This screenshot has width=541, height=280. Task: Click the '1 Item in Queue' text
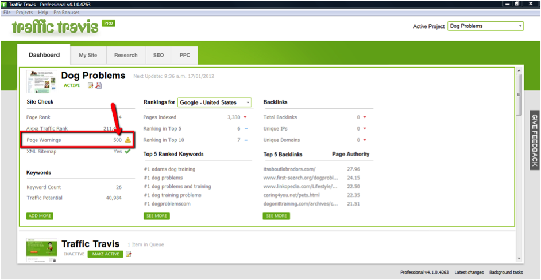[x=146, y=244]
